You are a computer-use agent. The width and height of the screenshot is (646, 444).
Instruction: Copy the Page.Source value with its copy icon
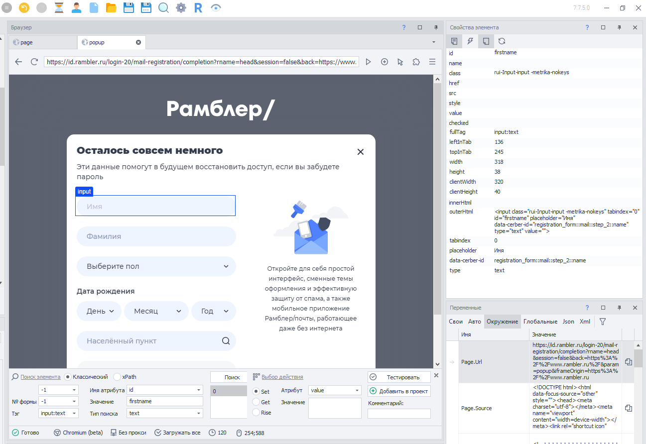(x=629, y=408)
